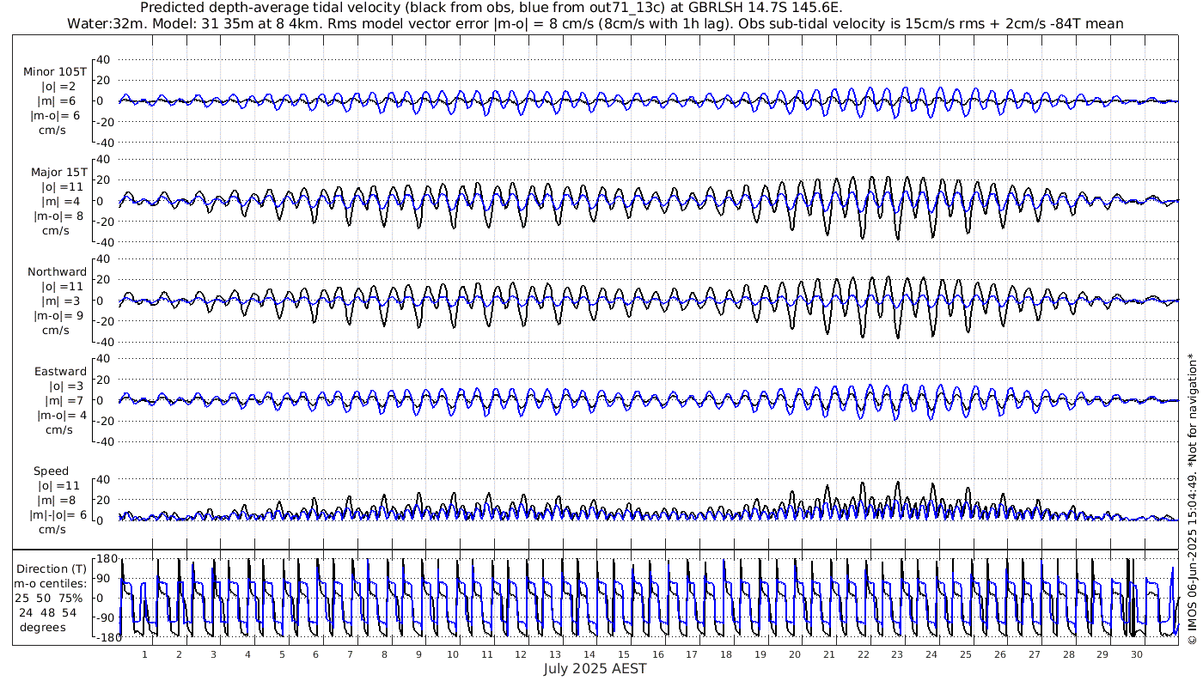1203x687 pixels.
Task: Click the "July 2025 AEST" axis title
Action: point(595,668)
